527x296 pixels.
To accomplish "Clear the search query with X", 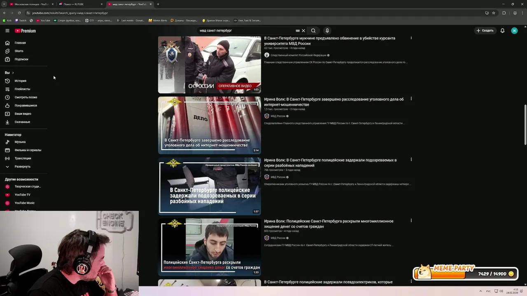I will click(303, 31).
